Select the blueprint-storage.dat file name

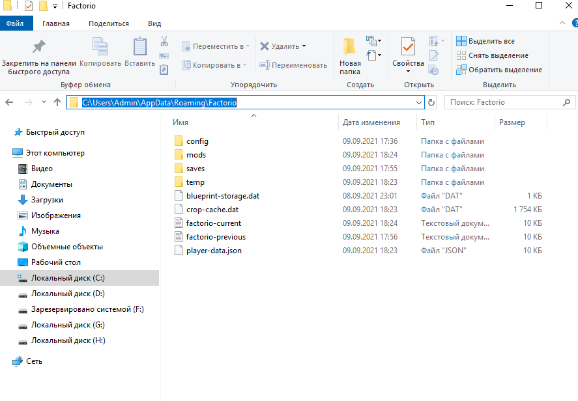(x=223, y=196)
